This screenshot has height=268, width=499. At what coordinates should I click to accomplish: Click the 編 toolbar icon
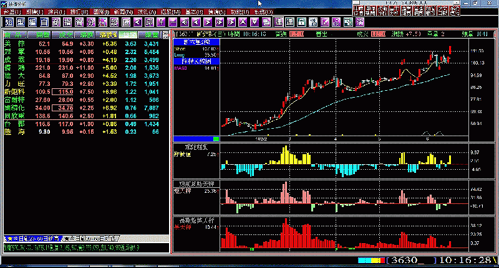click(x=32, y=22)
